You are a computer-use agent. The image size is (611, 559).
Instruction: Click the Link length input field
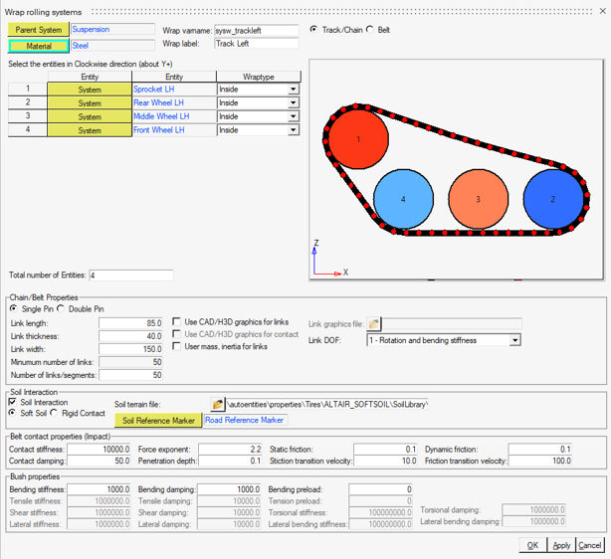(x=130, y=322)
